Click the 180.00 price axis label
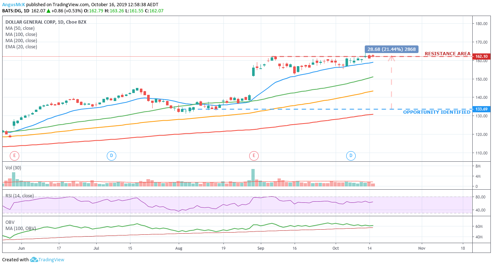This screenshot has height=266, width=493. pos(481,24)
